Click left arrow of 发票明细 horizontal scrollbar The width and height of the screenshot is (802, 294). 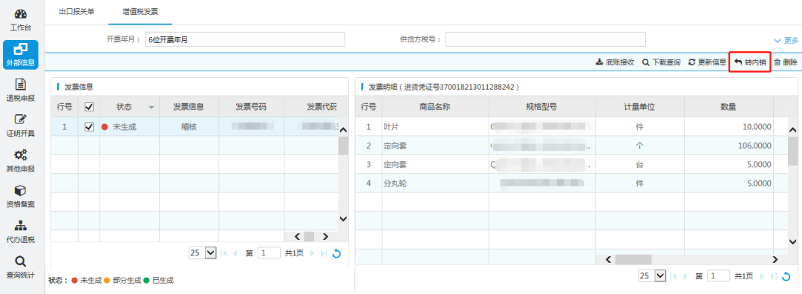click(608, 259)
